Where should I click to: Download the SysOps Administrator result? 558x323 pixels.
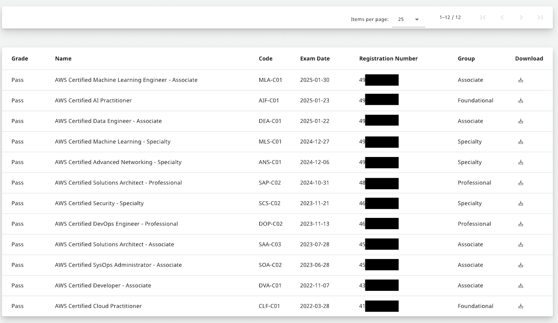(521, 265)
